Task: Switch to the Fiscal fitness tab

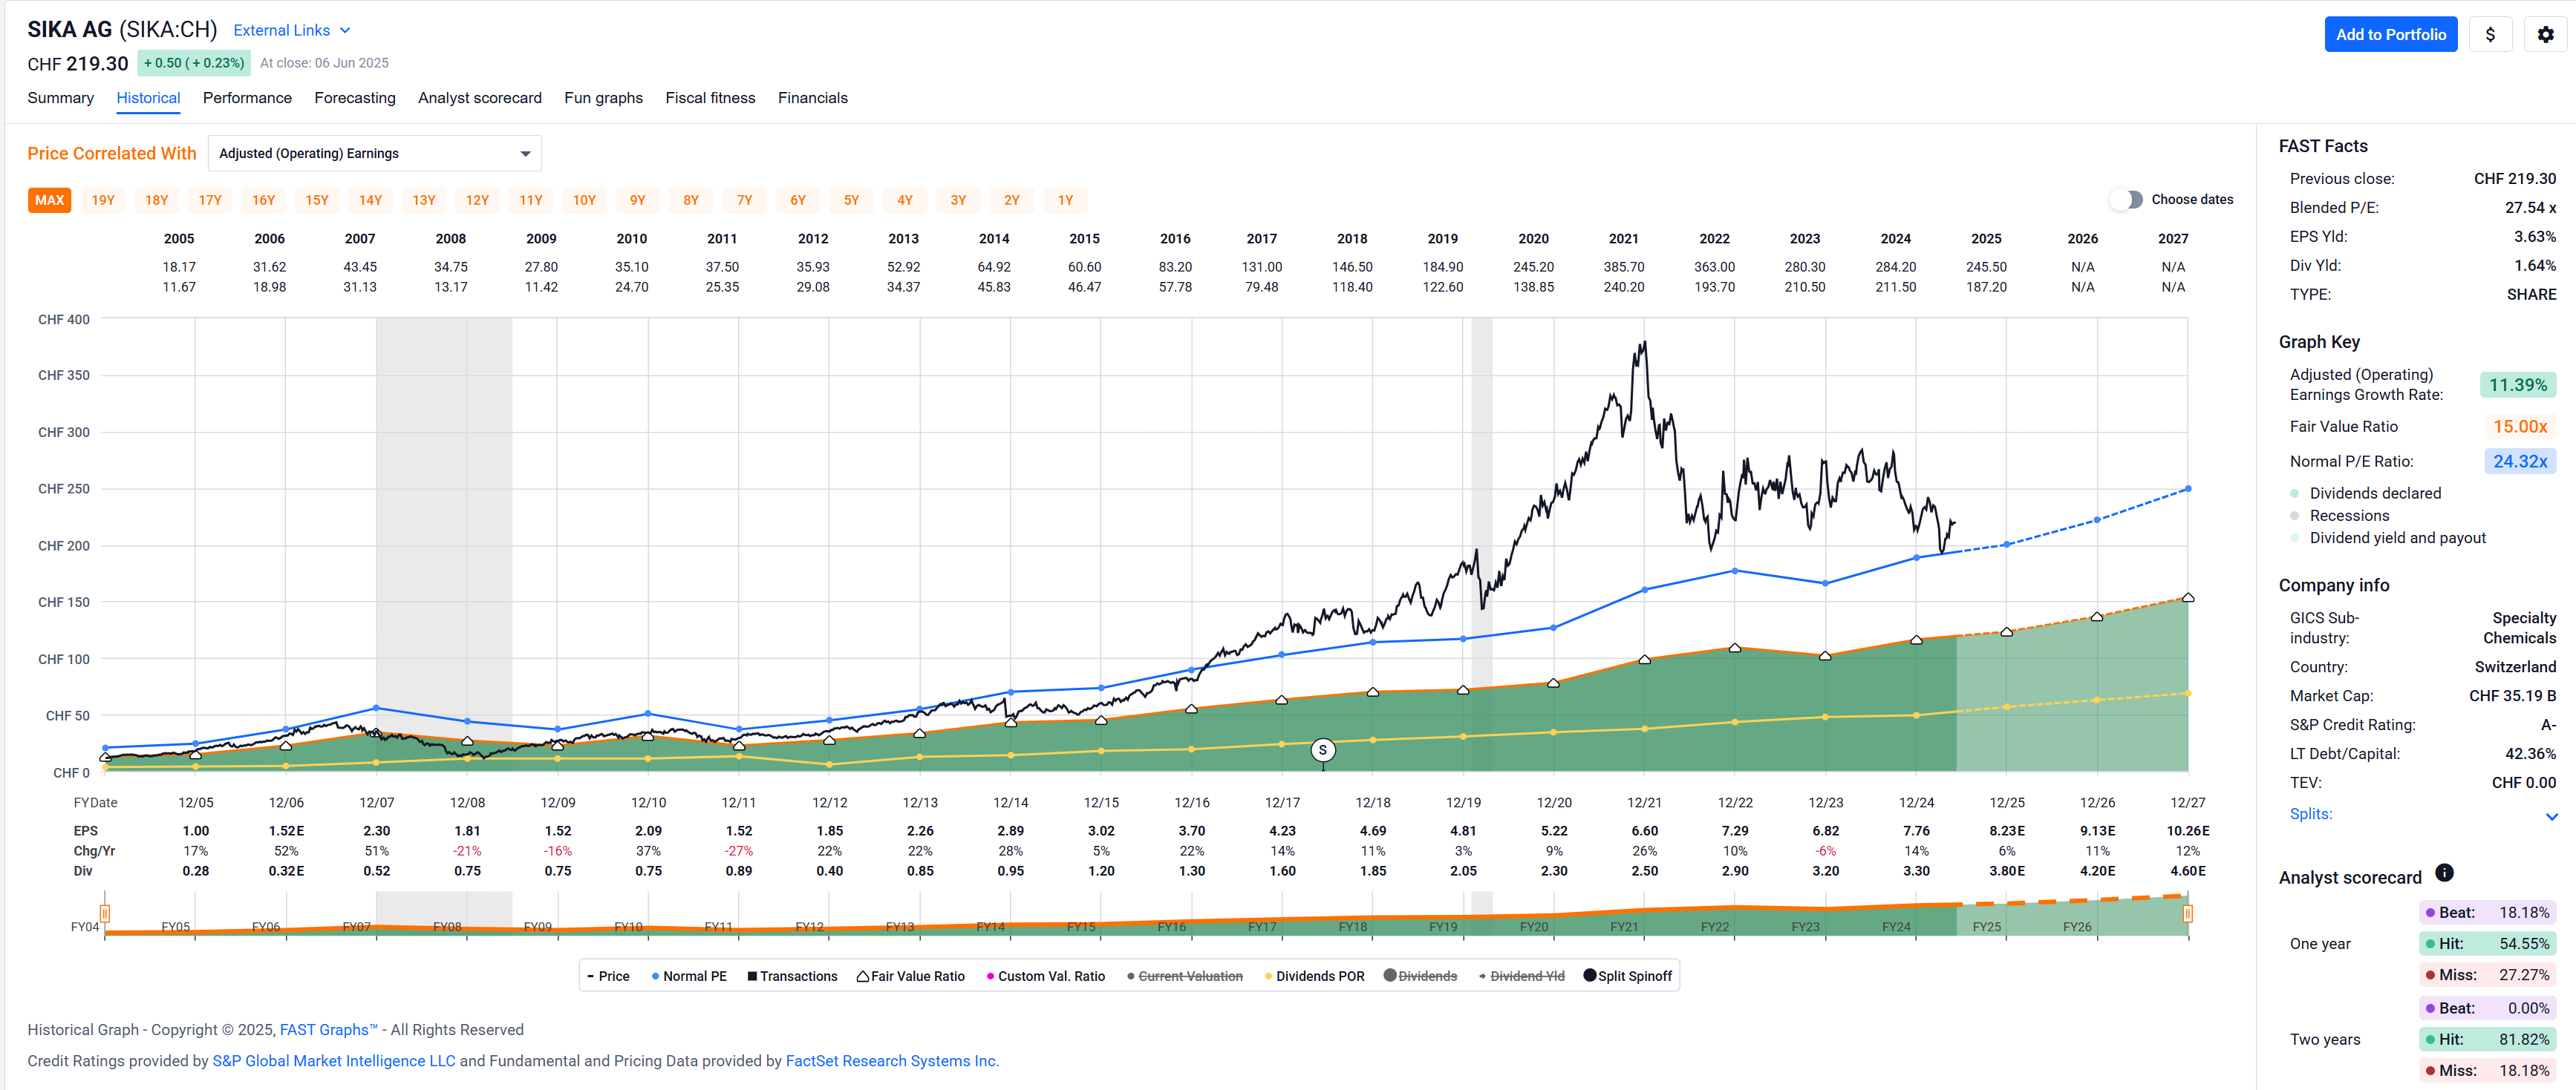Action: tap(710, 98)
